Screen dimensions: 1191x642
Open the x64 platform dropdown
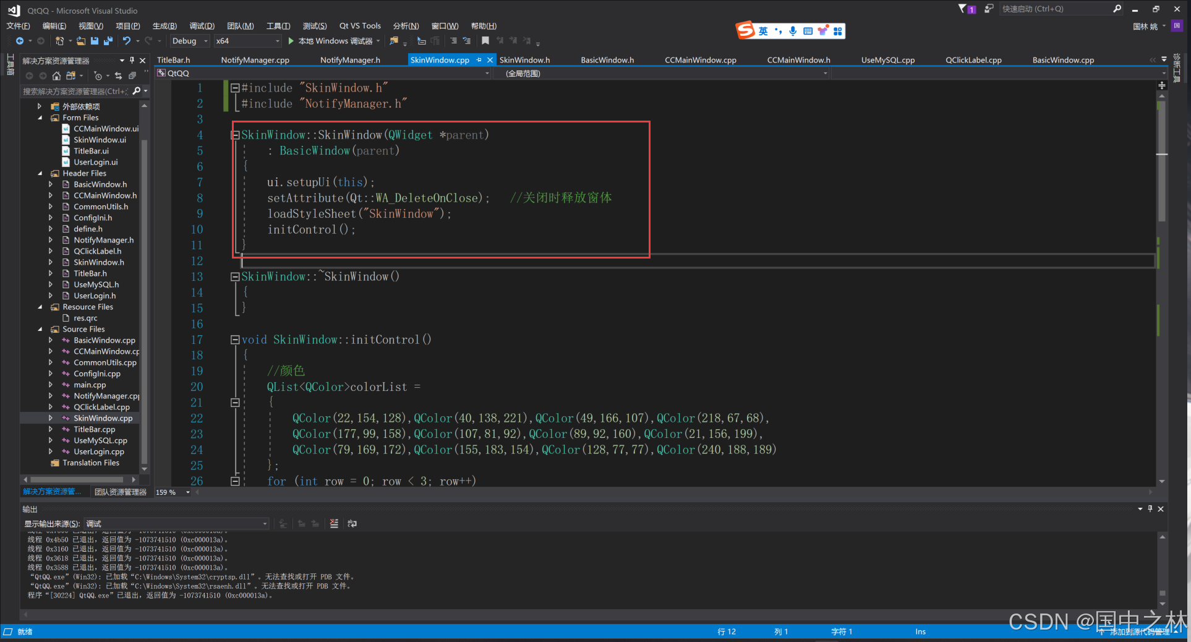(248, 41)
